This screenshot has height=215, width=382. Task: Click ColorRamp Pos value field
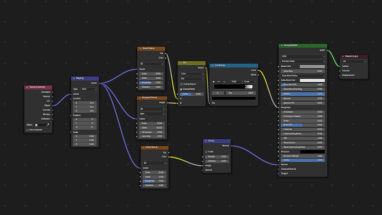click(x=241, y=93)
